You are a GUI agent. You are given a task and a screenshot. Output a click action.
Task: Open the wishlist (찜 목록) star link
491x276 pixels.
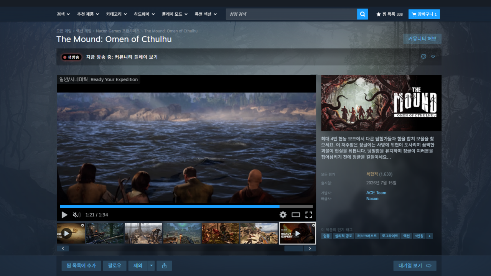pos(390,14)
